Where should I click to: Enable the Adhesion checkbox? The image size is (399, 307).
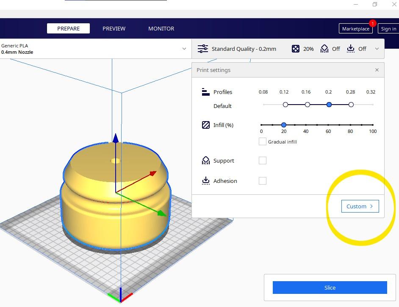262,181
